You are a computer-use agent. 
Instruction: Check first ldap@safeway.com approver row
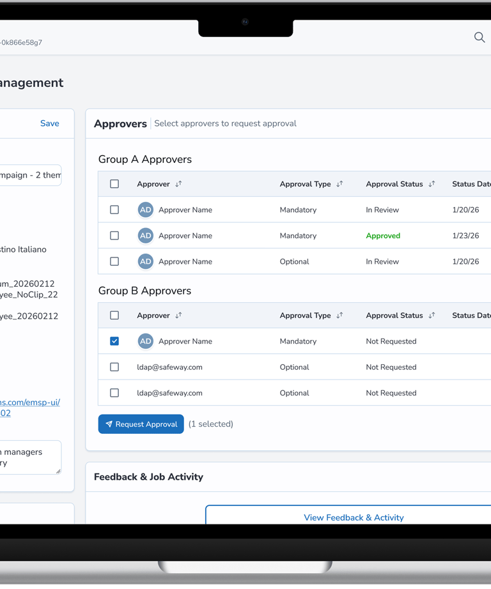[114, 367]
